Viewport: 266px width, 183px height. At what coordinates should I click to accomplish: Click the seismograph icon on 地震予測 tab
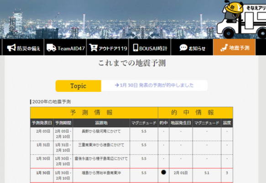[x=224, y=48]
